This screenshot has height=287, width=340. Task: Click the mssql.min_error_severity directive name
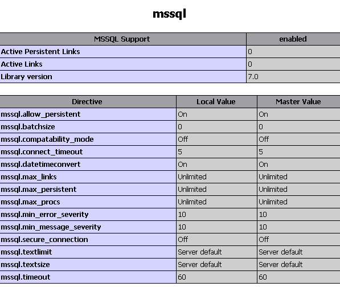pyautogui.click(x=44, y=215)
